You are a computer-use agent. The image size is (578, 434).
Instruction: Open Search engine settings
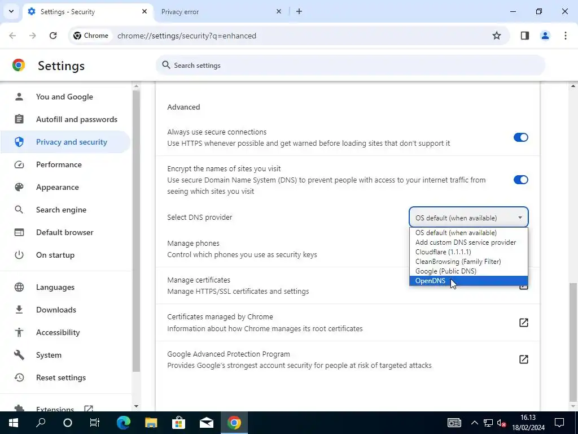coord(64,210)
